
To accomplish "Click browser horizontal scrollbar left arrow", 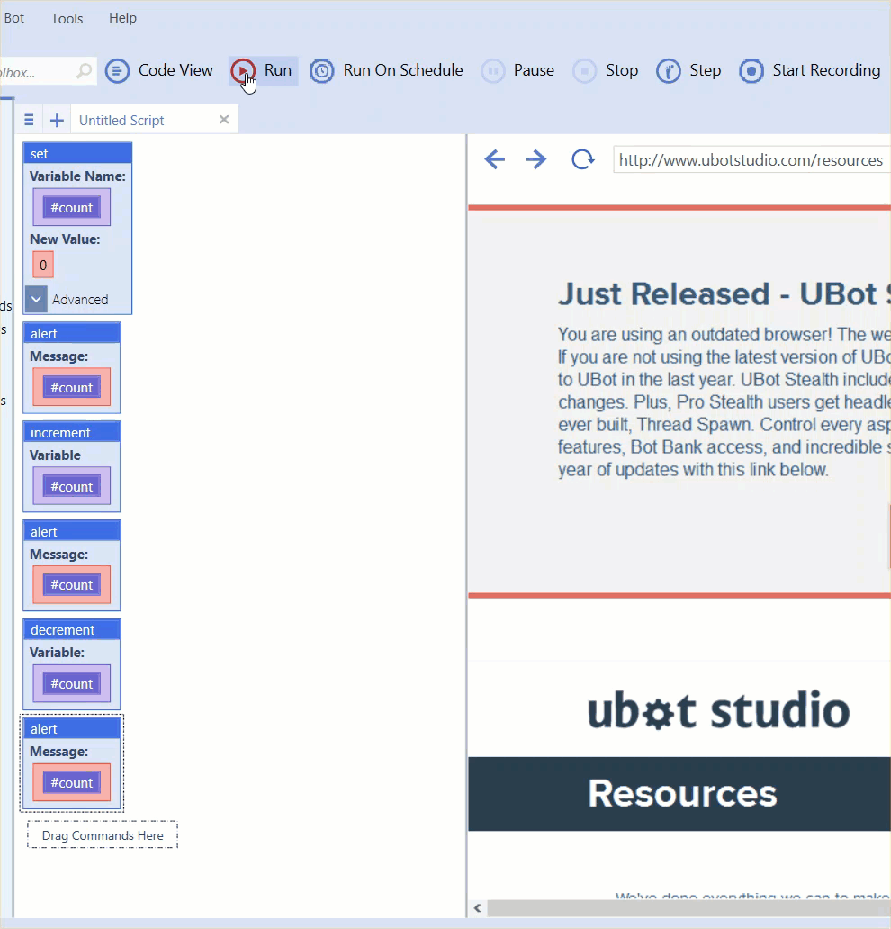I will coord(478,908).
